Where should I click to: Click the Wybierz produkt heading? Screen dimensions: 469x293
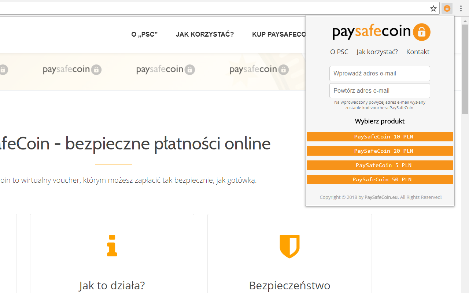[x=380, y=121]
